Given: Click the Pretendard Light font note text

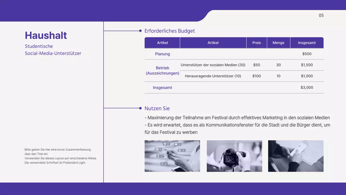Looking at the screenshot, I should coord(55,163).
